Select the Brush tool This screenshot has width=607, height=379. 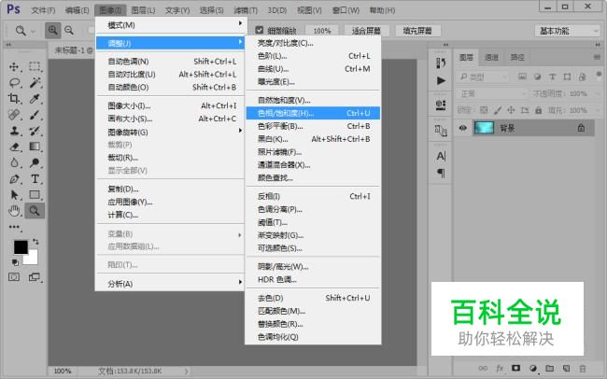pos(35,114)
